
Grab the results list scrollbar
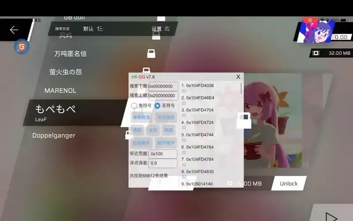241,88
